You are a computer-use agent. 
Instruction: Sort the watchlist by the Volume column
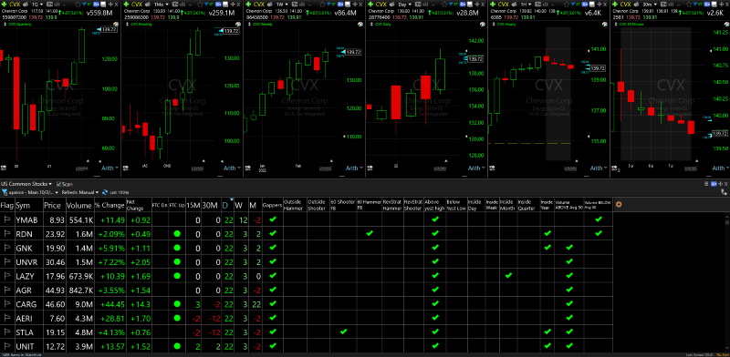point(79,205)
